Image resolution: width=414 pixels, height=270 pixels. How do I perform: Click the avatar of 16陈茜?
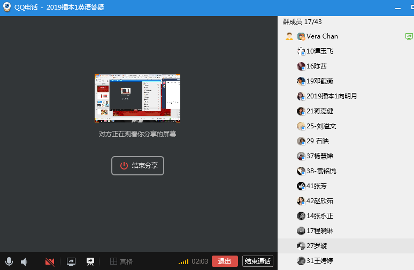[x=301, y=66]
